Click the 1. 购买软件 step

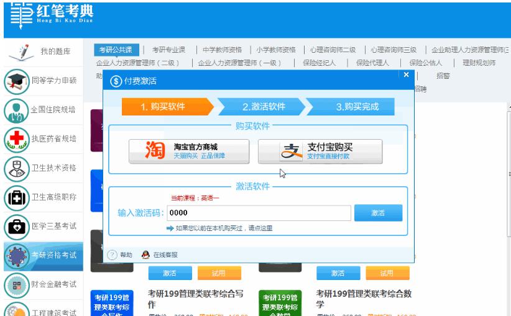167,107
